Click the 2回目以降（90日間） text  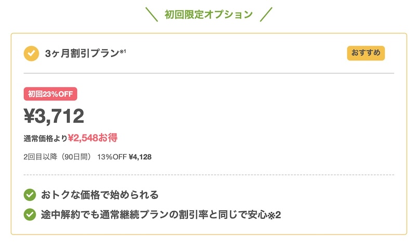58,157
